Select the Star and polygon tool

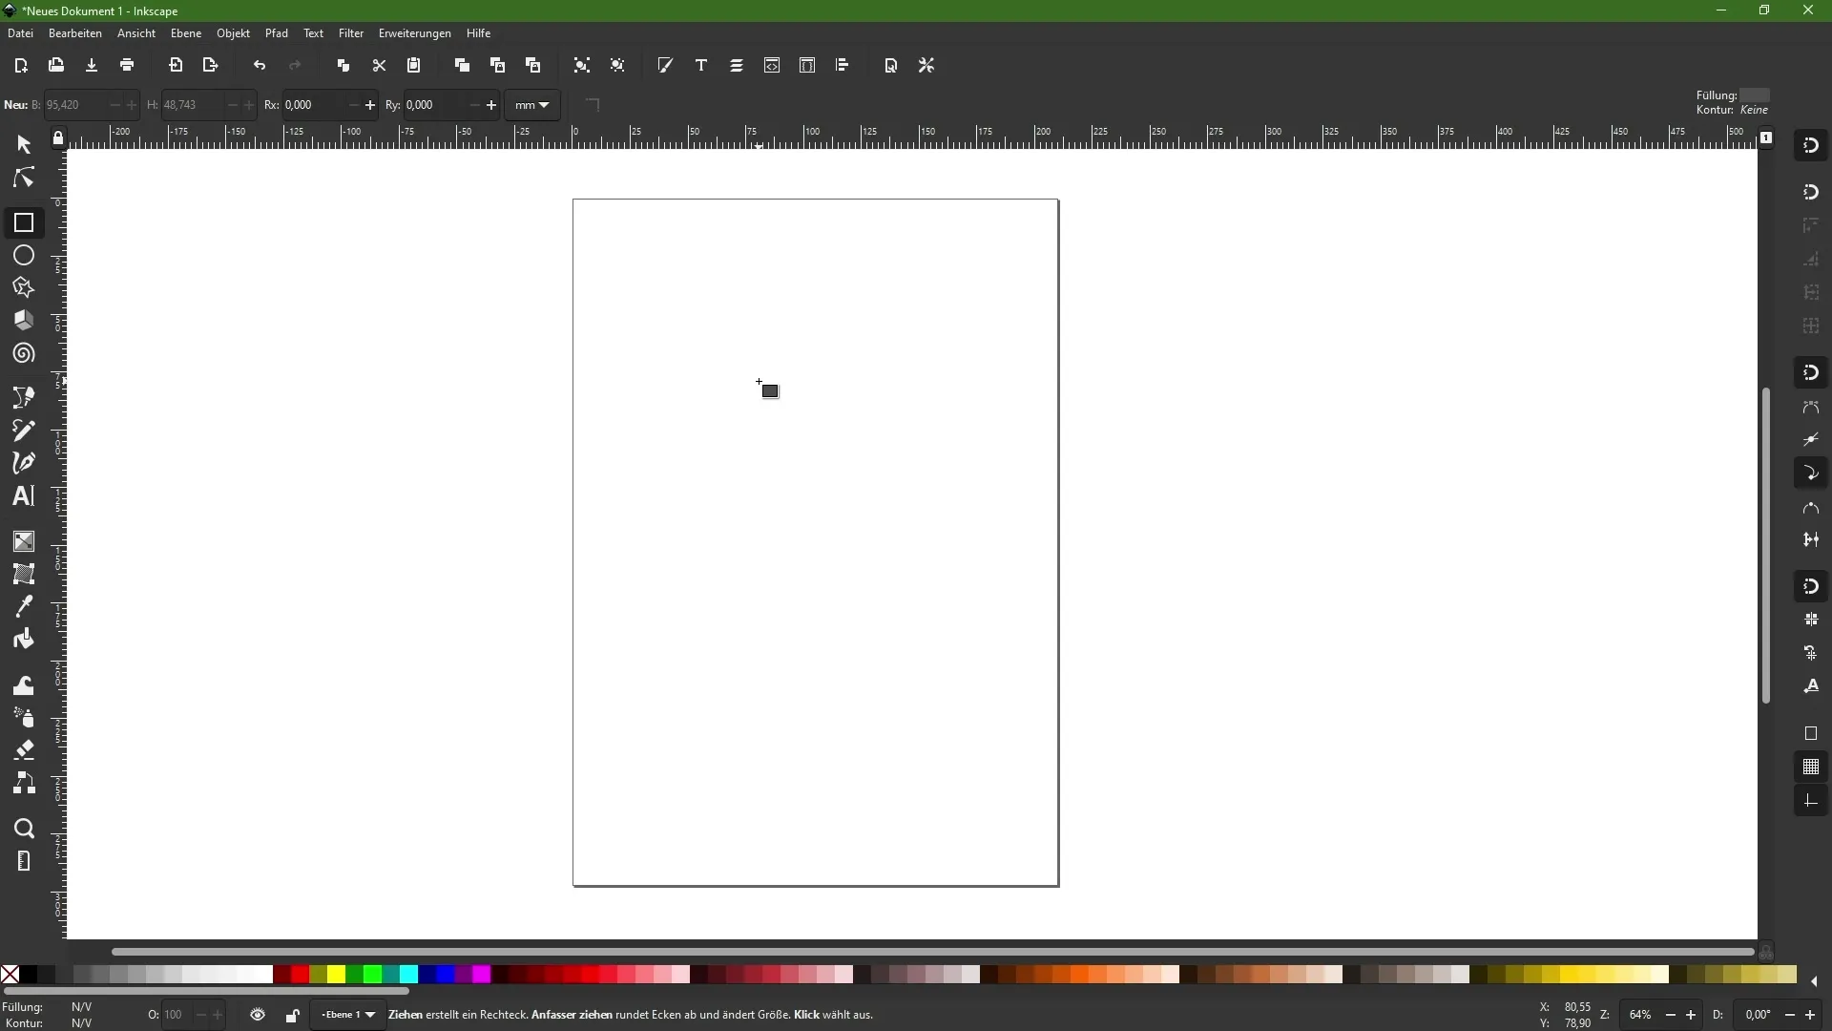pyautogui.click(x=24, y=288)
